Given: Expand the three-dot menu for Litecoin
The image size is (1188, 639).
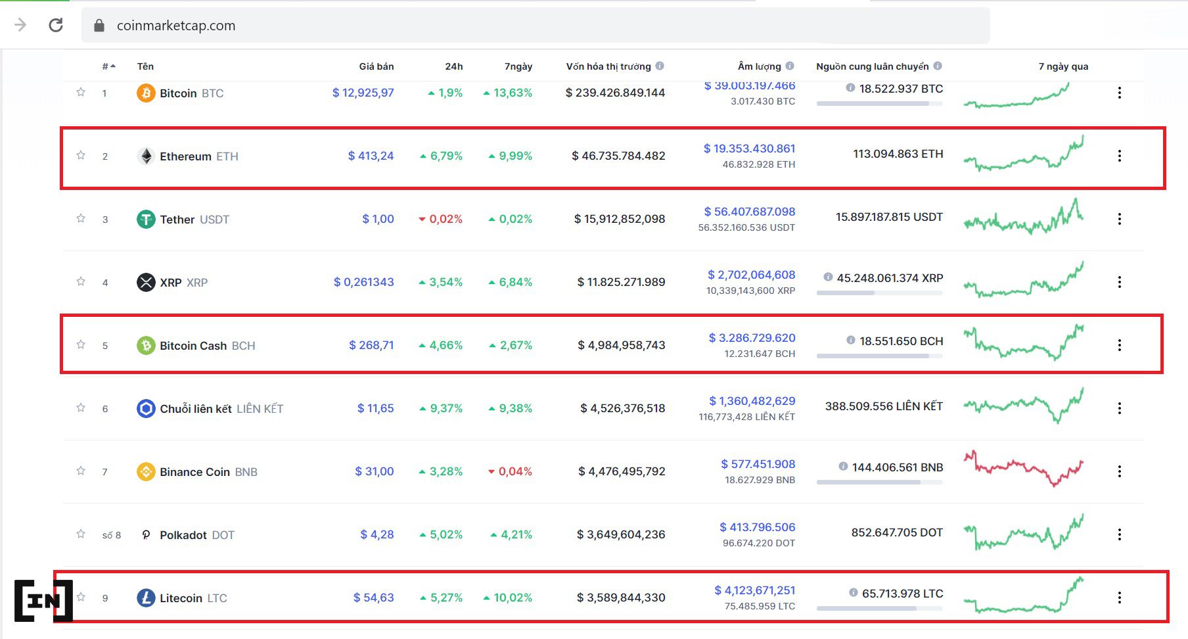Looking at the screenshot, I should point(1119,598).
